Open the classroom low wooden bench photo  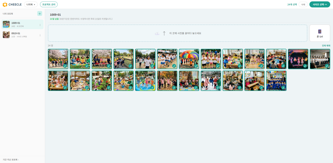pos(255,81)
